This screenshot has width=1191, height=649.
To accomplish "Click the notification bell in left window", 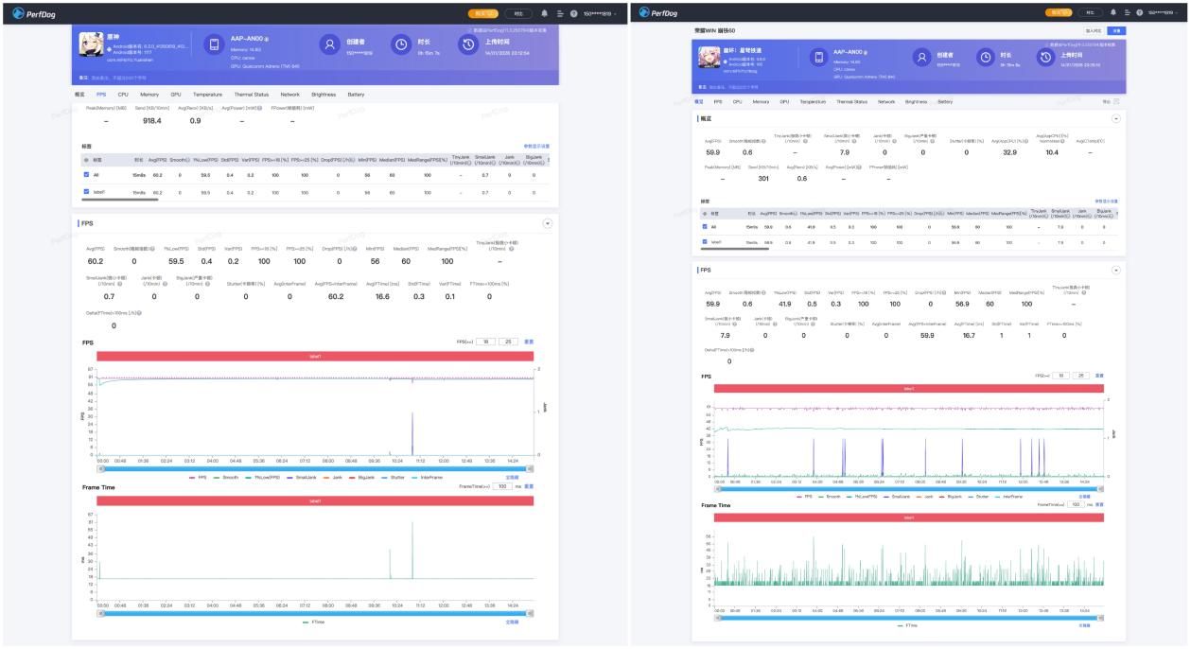I will tap(545, 13).
